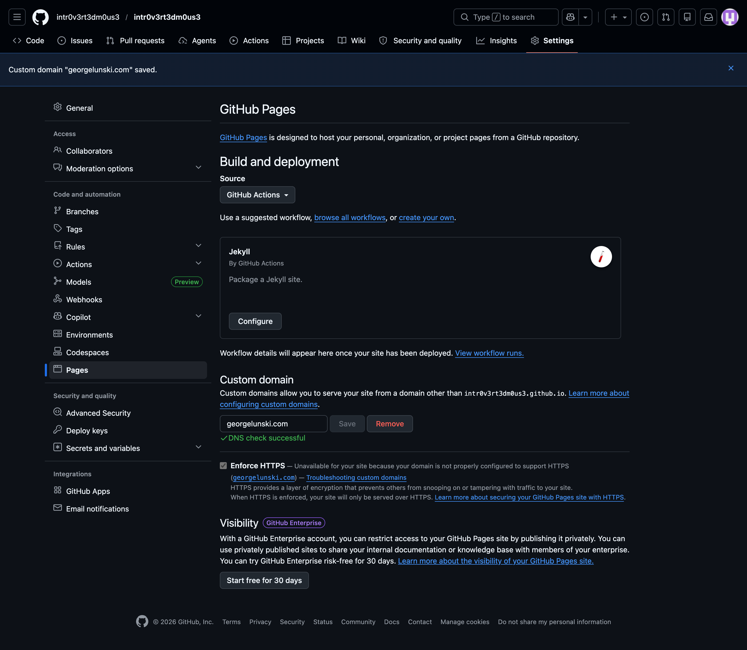Open pull requests icon in header
747x650 pixels.
tap(665, 17)
